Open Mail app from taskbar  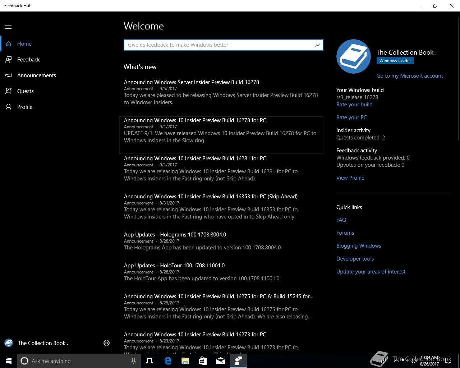[220, 361]
